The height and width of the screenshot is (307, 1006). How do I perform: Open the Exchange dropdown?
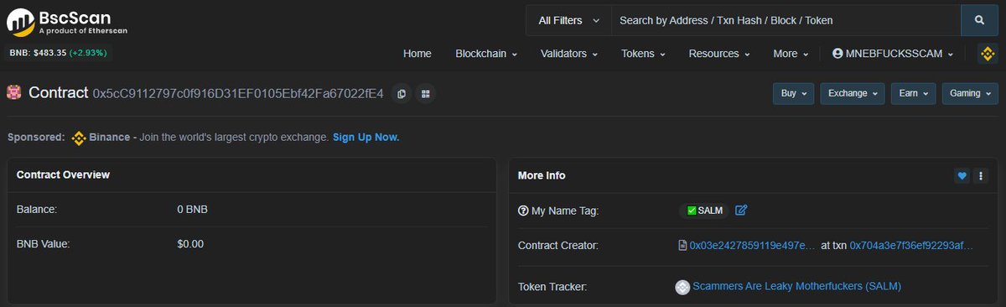point(853,93)
